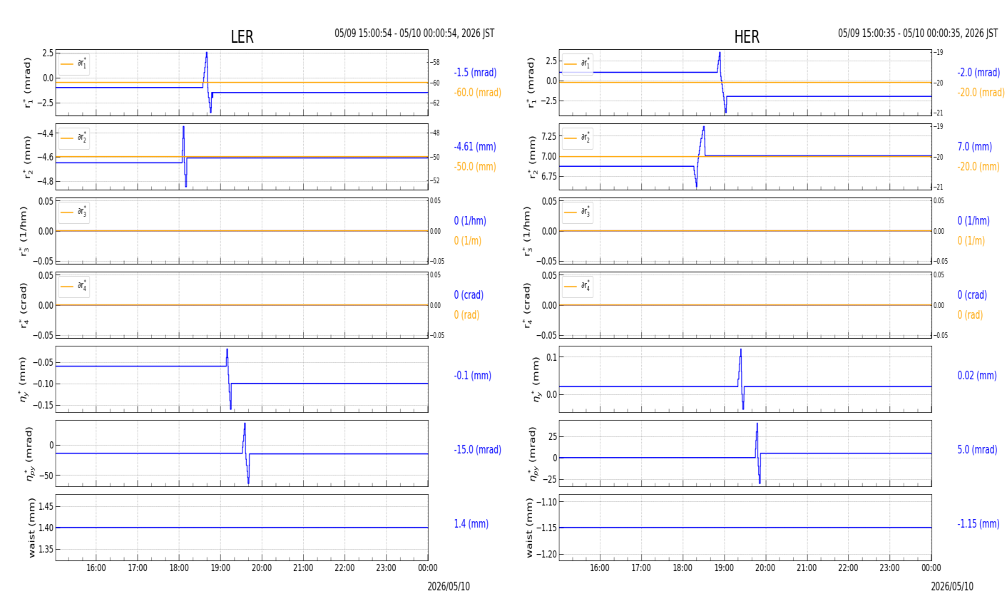
Task: Click 22:00 tick on HER time axis
Action: click(x=848, y=568)
